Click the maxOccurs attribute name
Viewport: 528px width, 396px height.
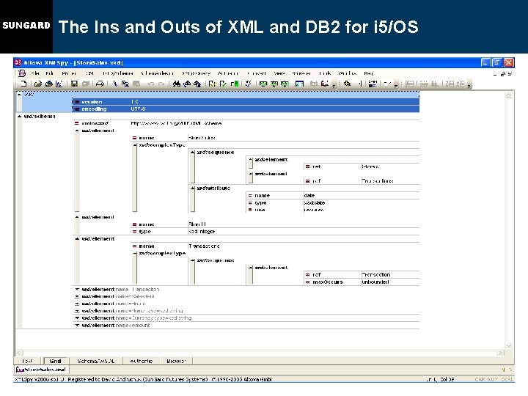point(328,282)
